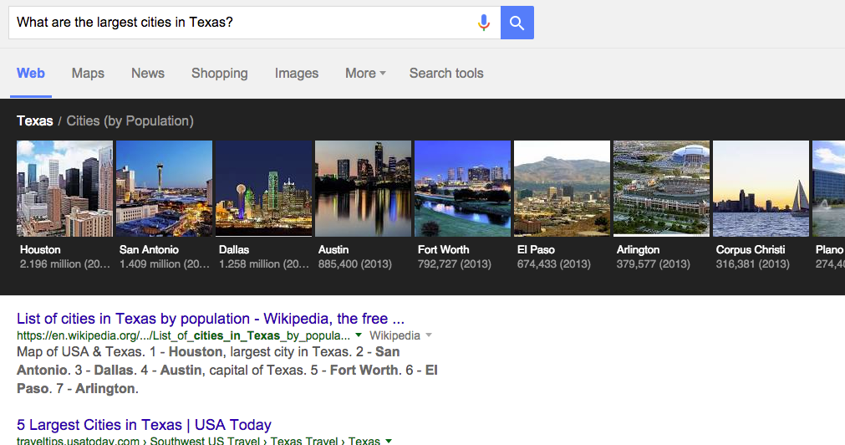This screenshot has height=445, width=845.
Task: Select the Houston skyline thumbnail
Action: click(64, 189)
